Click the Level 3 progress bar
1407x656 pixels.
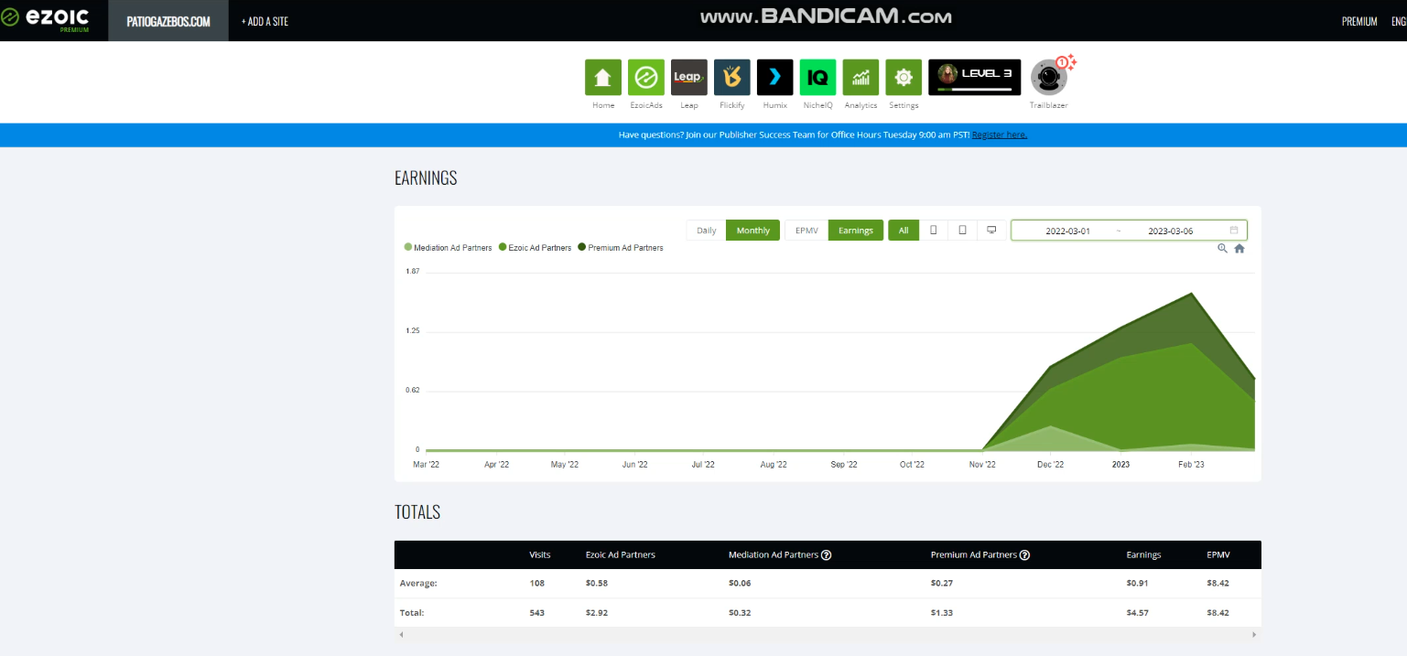click(976, 90)
